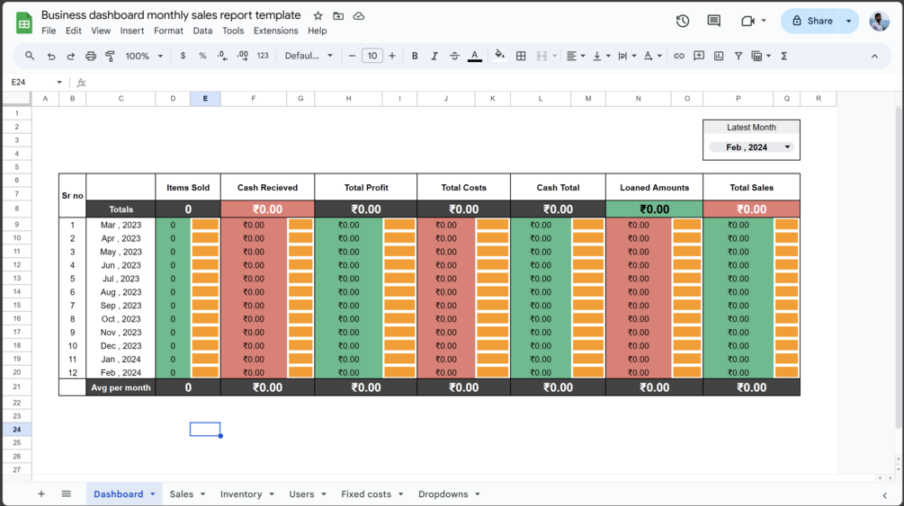Image resolution: width=904 pixels, height=506 pixels.
Task: Open text rotation options
Action: pyautogui.click(x=653, y=56)
